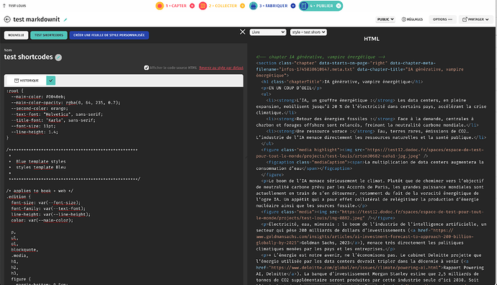
Task: Switch to the 4 Publier tab
Action: pos(321,6)
